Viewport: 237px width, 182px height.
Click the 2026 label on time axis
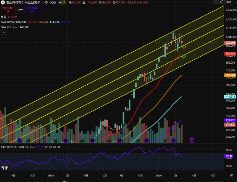(x=159, y=175)
